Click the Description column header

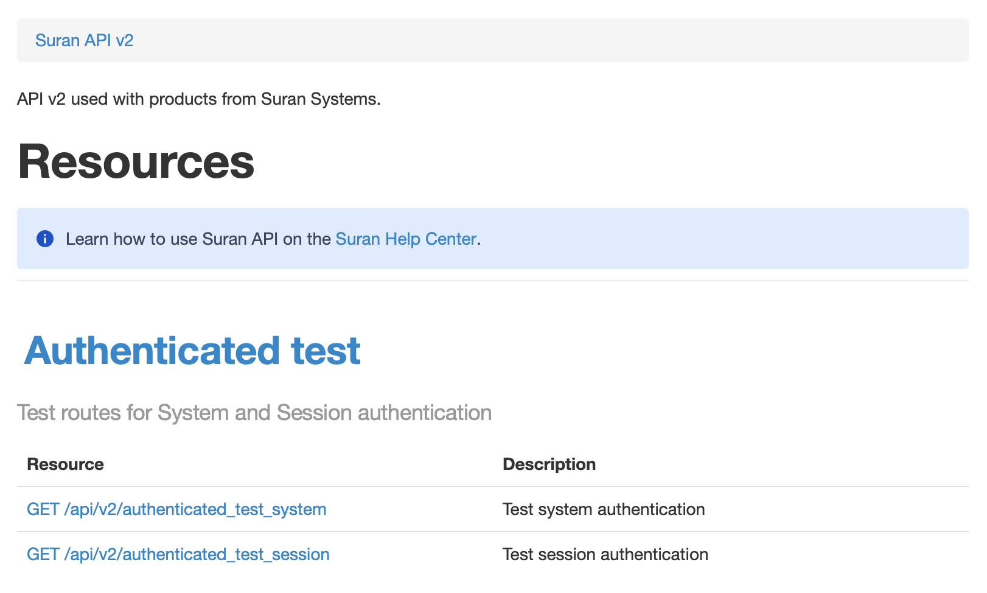[549, 464]
